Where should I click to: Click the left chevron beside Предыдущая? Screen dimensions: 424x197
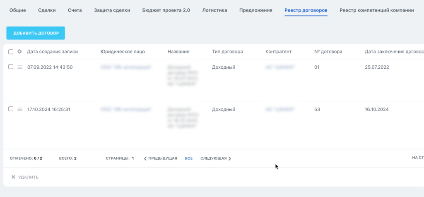145,159
